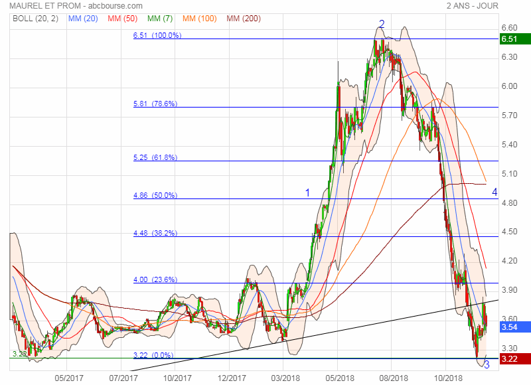The height and width of the screenshot is (385, 531).
Task: Click the 07/2017 date axis label
Action: pyautogui.click(x=123, y=378)
